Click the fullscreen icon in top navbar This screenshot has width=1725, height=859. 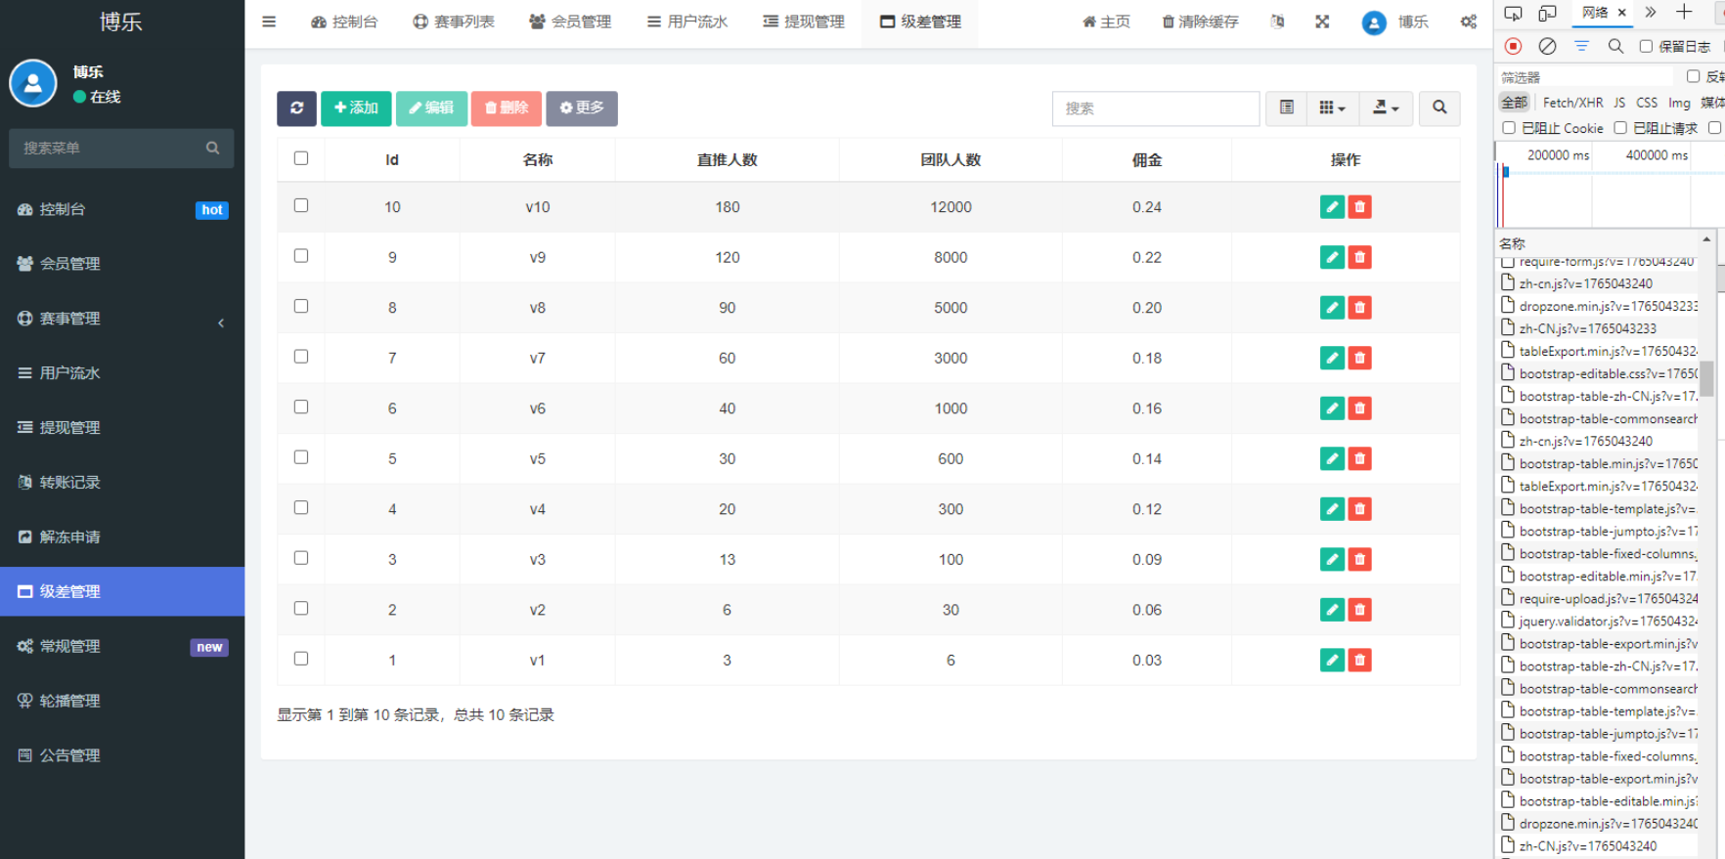tap(1322, 21)
